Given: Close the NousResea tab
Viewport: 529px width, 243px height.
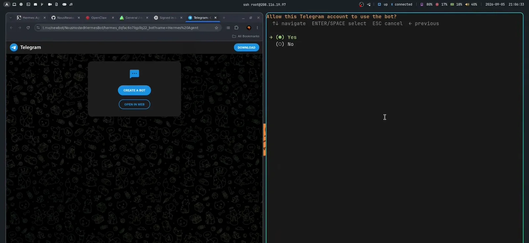Looking at the screenshot, I should 79,18.
